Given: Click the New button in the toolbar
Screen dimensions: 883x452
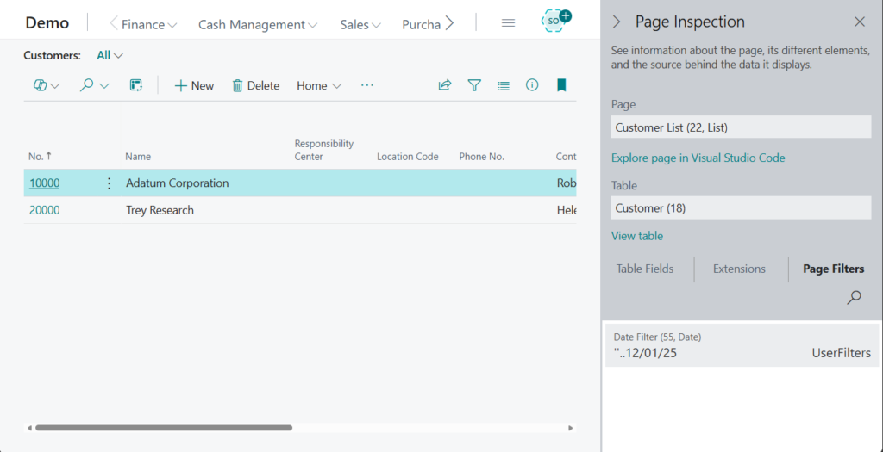Looking at the screenshot, I should pyautogui.click(x=194, y=85).
